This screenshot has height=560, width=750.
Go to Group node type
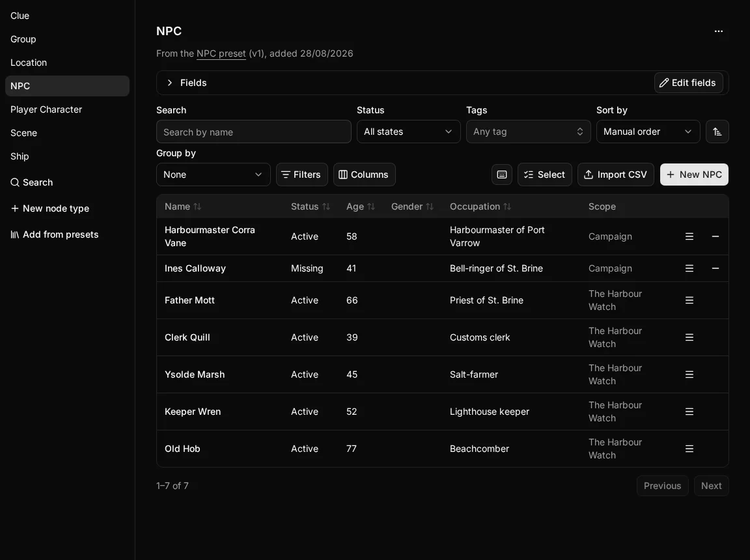click(67, 39)
